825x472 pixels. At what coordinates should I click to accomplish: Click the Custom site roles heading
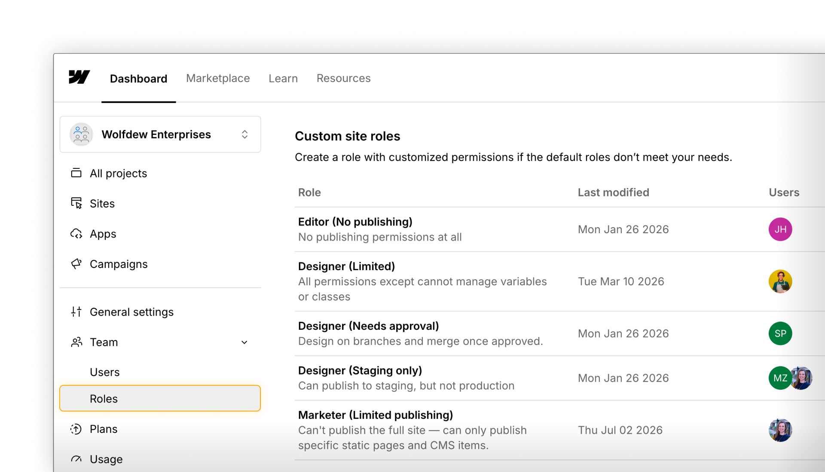tap(347, 136)
